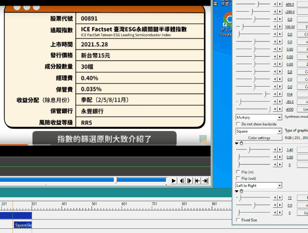The width and height of the screenshot is (308, 233).
Task: Increase the 4000 value with right arrow
Action: [280, 109]
